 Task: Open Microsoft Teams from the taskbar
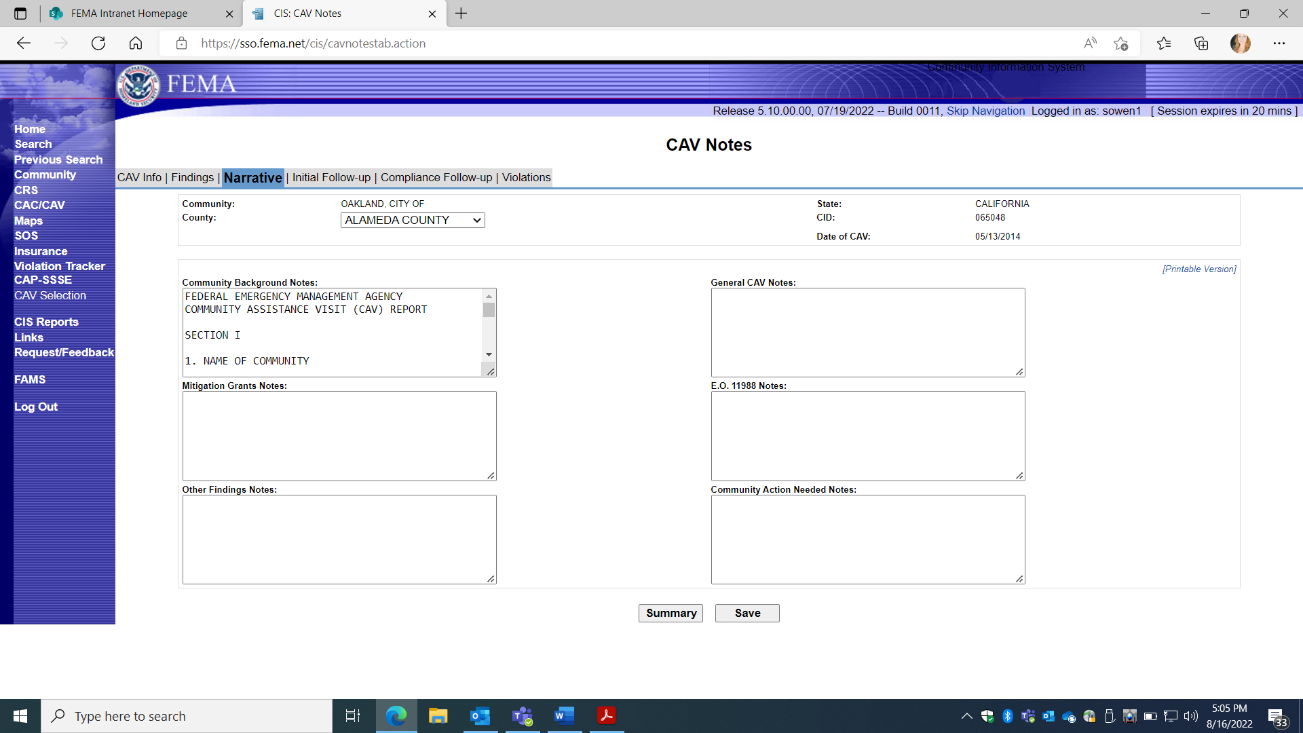[x=522, y=716]
